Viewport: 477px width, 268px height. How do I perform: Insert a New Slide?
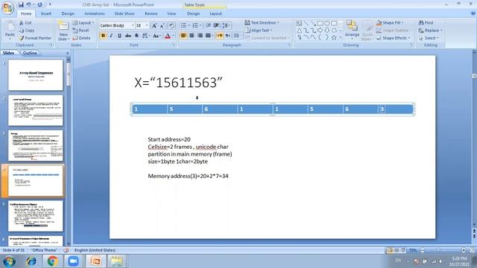[63, 31]
